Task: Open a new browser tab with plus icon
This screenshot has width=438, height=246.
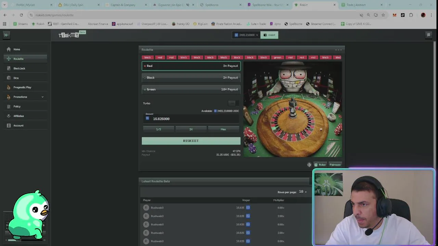Action: pyautogui.click(x=390, y=5)
